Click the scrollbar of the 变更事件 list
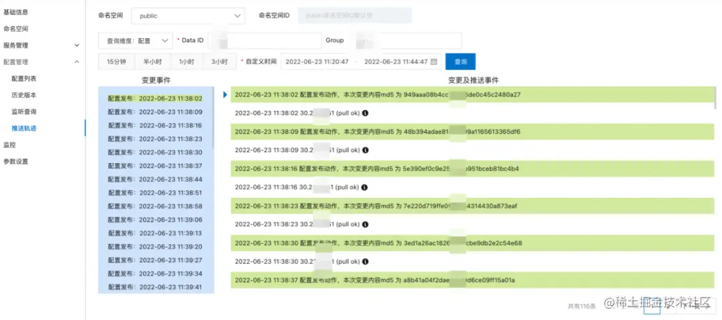The image size is (722, 320). (213, 118)
